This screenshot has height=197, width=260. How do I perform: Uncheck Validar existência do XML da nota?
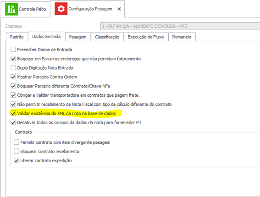tap(13, 113)
